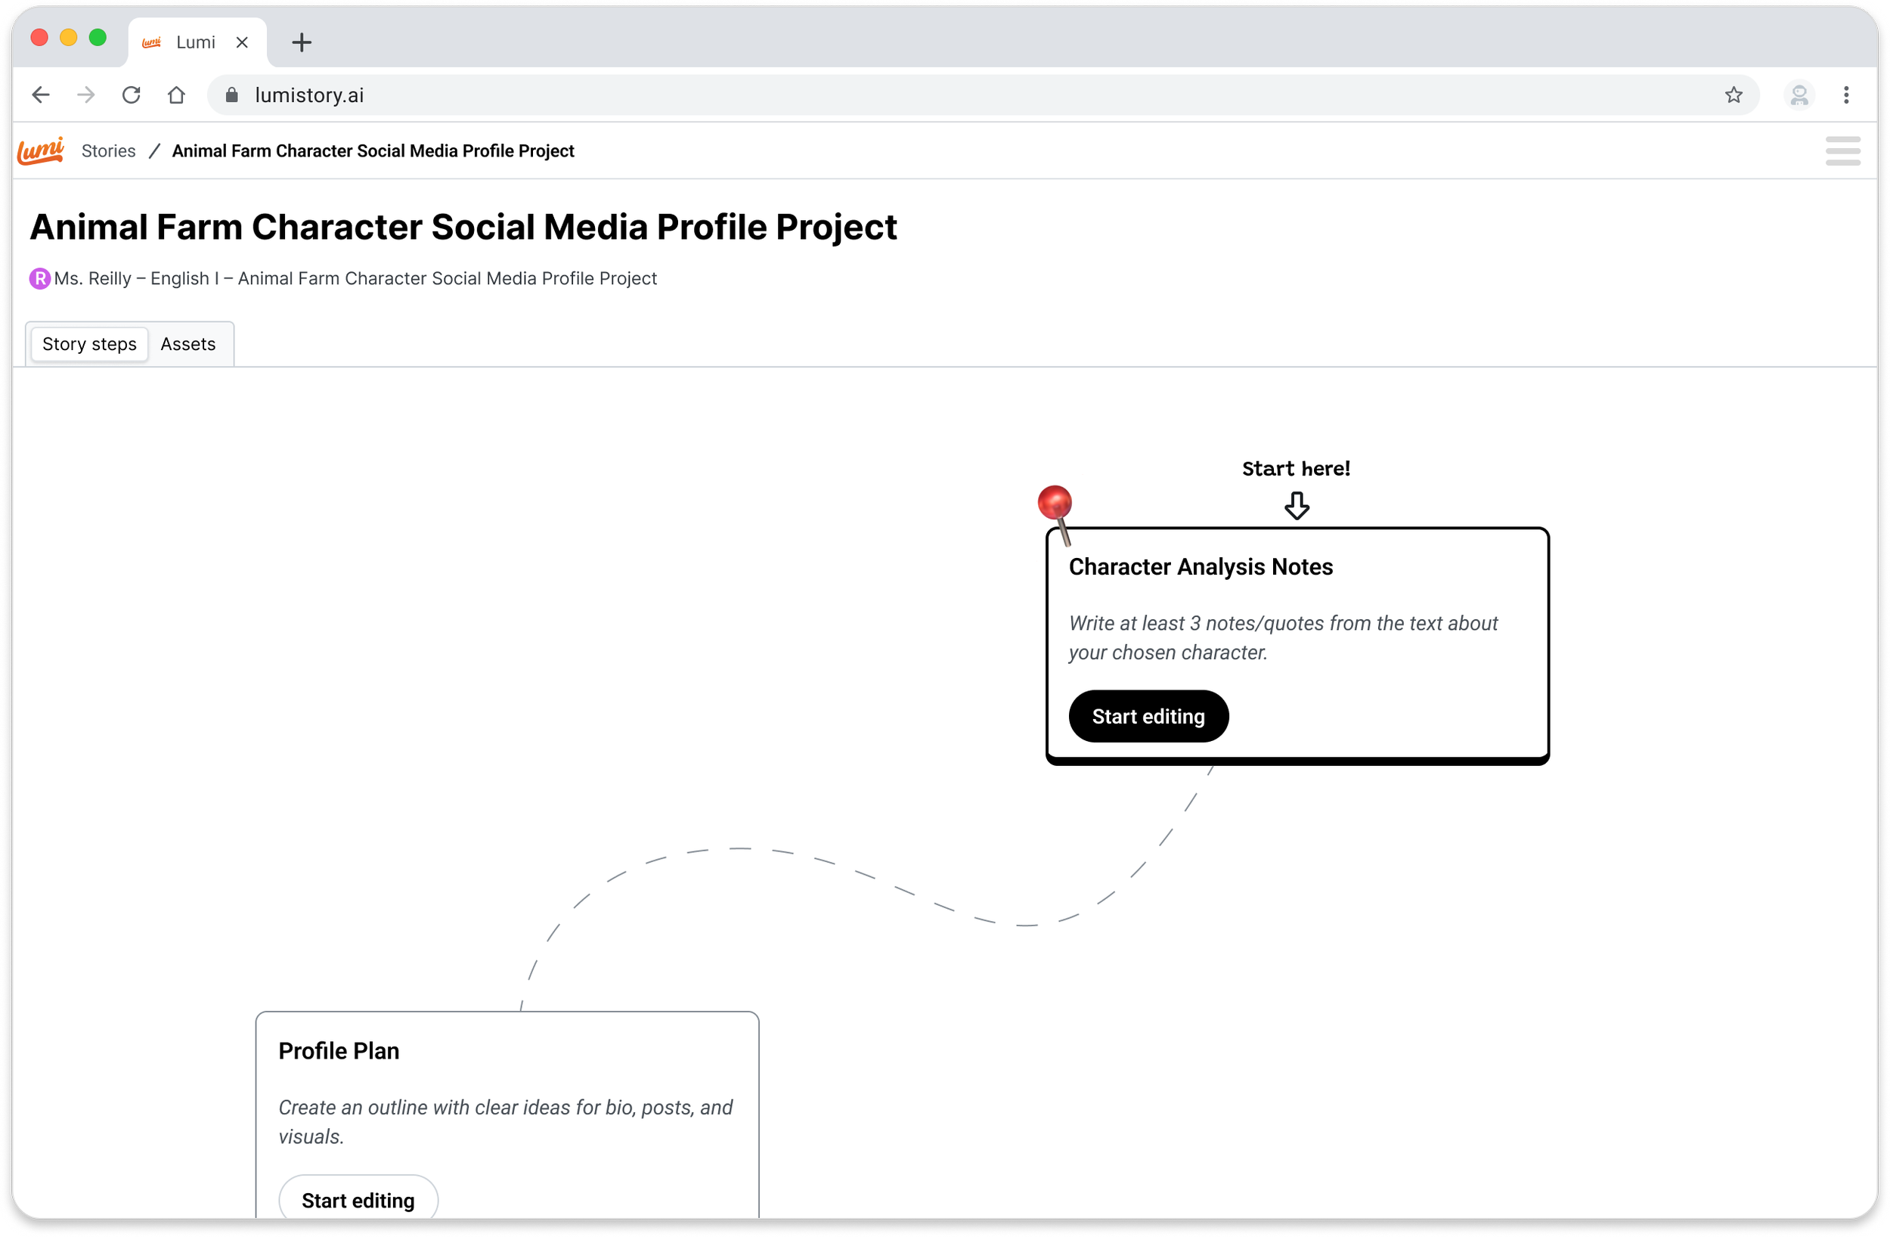
Task: Click the site lock security icon
Action: (x=232, y=95)
